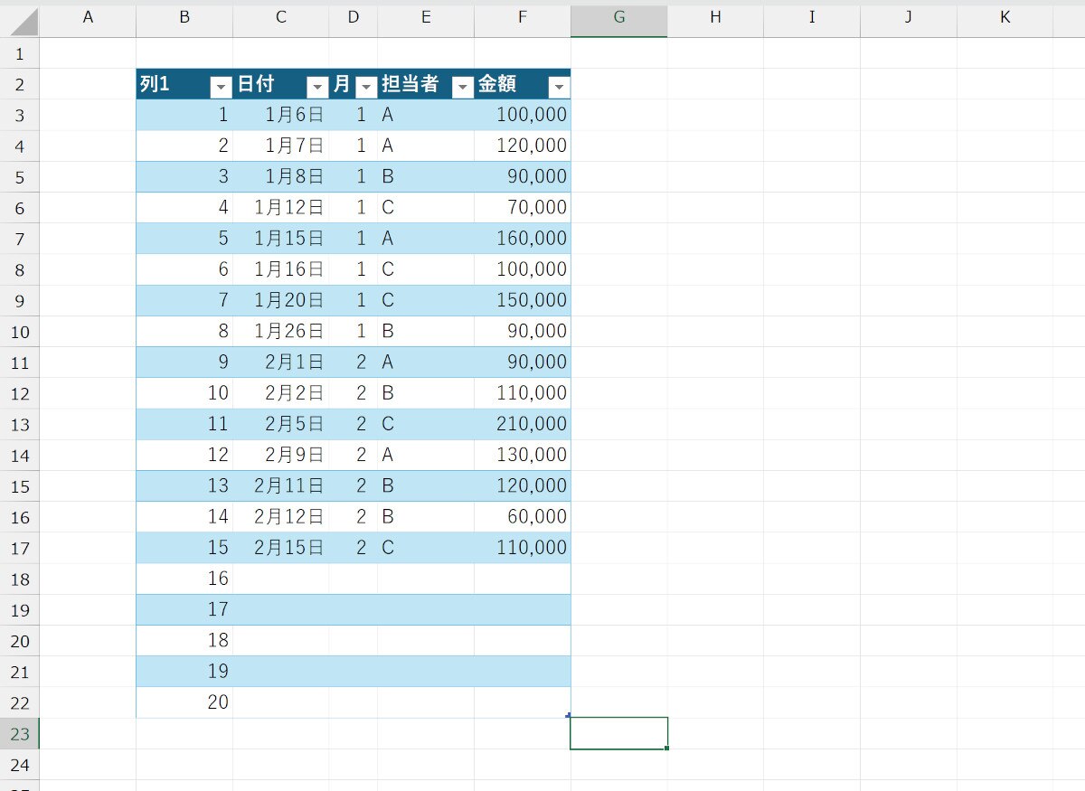Select column A header

click(x=88, y=17)
